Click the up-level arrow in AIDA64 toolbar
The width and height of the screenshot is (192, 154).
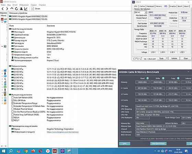point(12,9)
